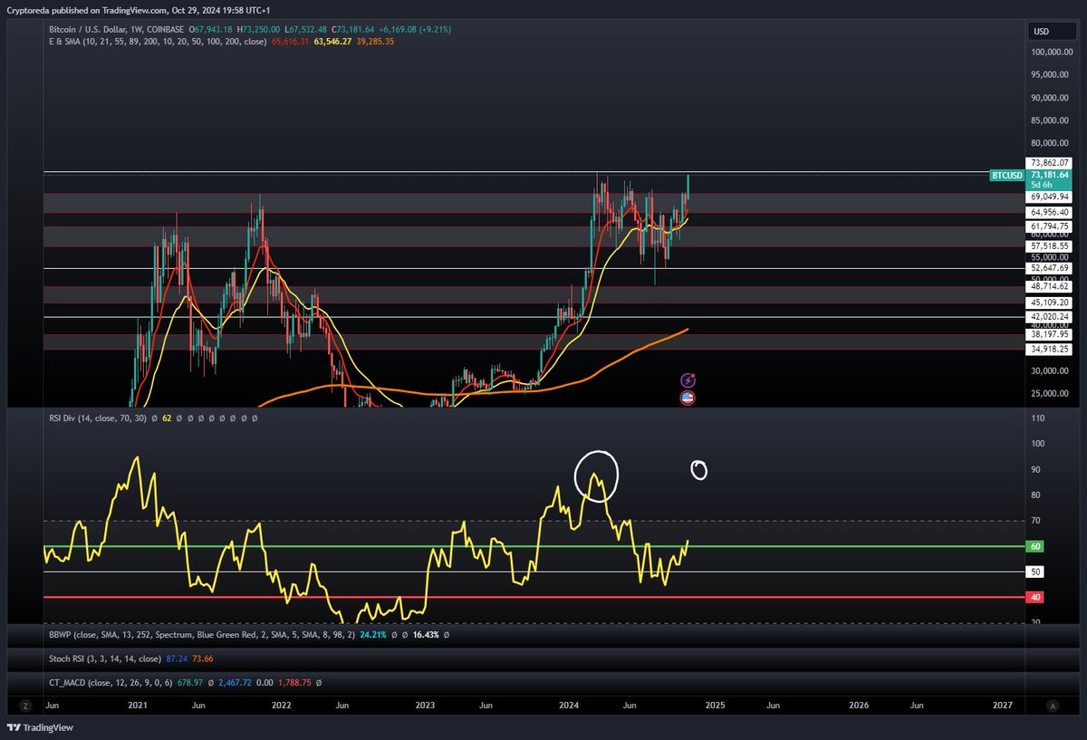This screenshot has height=740, width=1087.
Task: Open the purple lightning event marker
Action: point(688,381)
